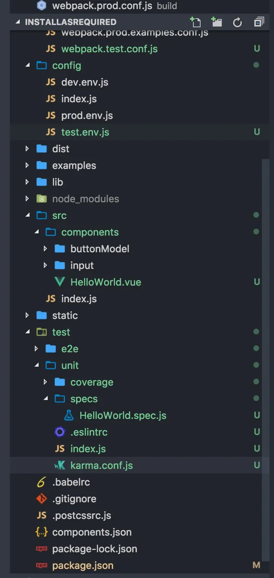
Task: Click the Vue icon next to HelloWorld.vue
Action: pyautogui.click(x=60, y=282)
